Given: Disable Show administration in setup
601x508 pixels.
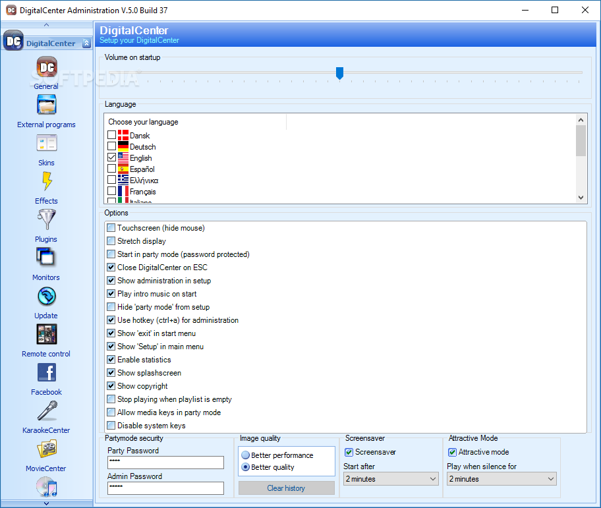Looking at the screenshot, I should (x=111, y=281).
